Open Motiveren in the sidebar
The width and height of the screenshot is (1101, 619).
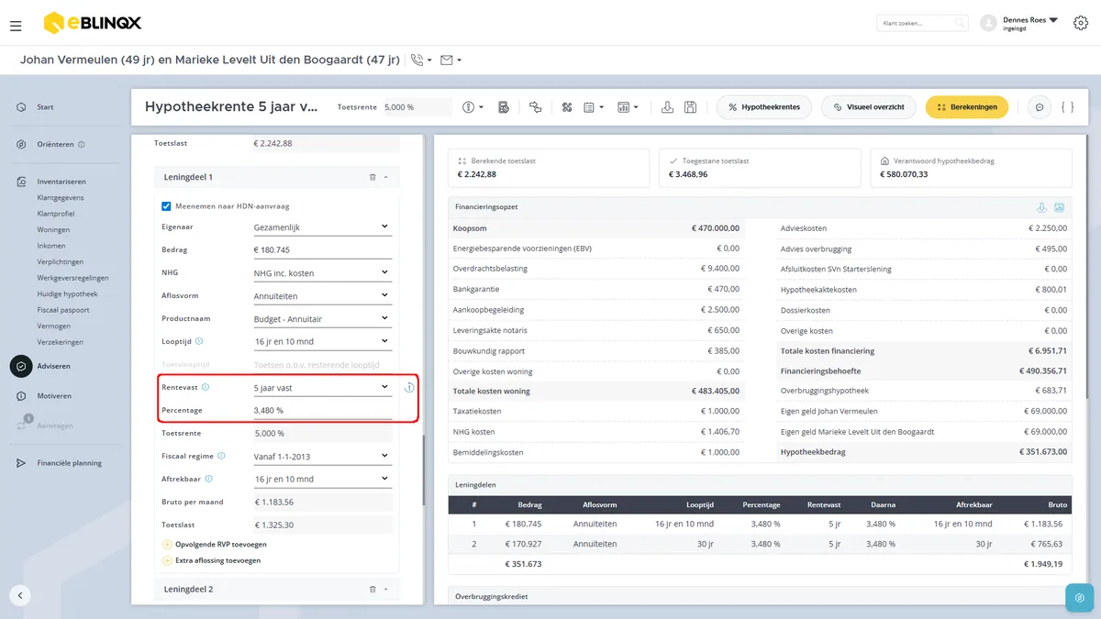(x=54, y=396)
